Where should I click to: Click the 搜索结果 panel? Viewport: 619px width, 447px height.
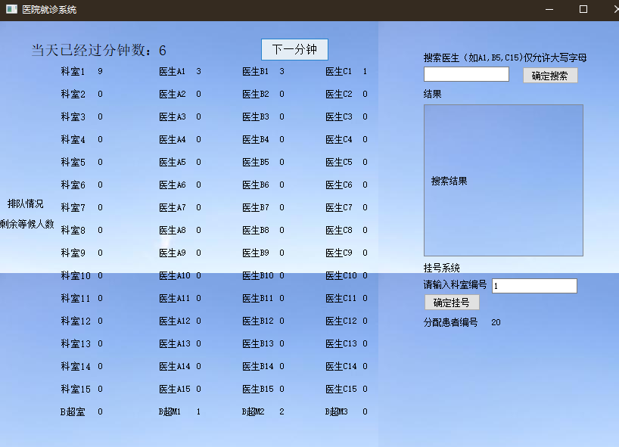(x=503, y=180)
